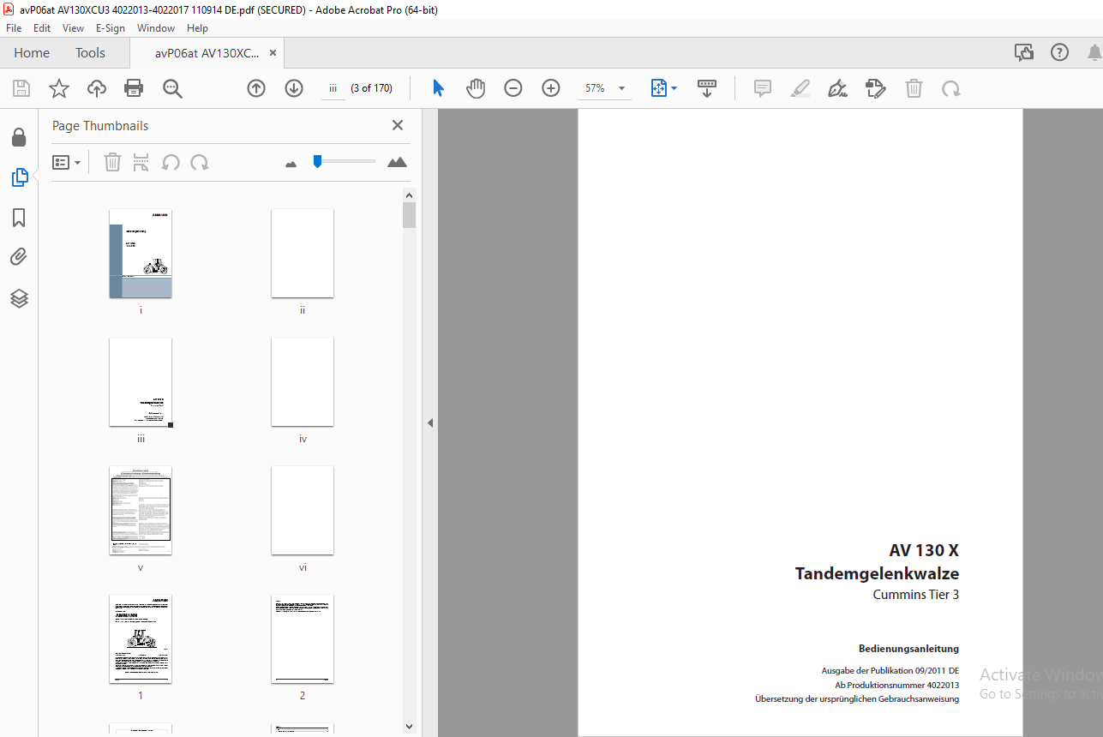Image resolution: width=1103 pixels, height=737 pixels.
Task: Click the page number input field
Action: [x=333, y=88]
